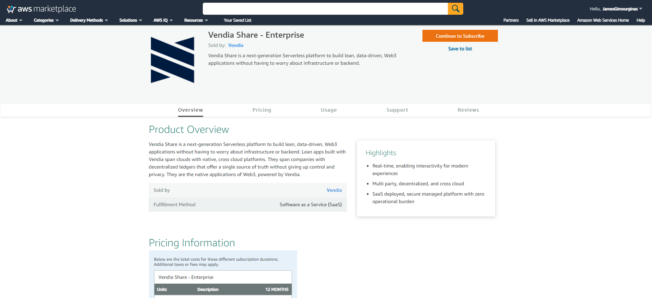652x298 pixels.
Task: Click the 12 MONTHS column header
Action: pos(277,289)
